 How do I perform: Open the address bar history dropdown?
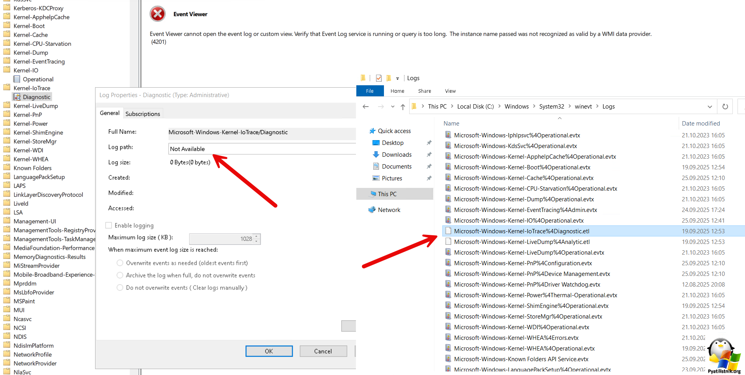coord(710,107)
